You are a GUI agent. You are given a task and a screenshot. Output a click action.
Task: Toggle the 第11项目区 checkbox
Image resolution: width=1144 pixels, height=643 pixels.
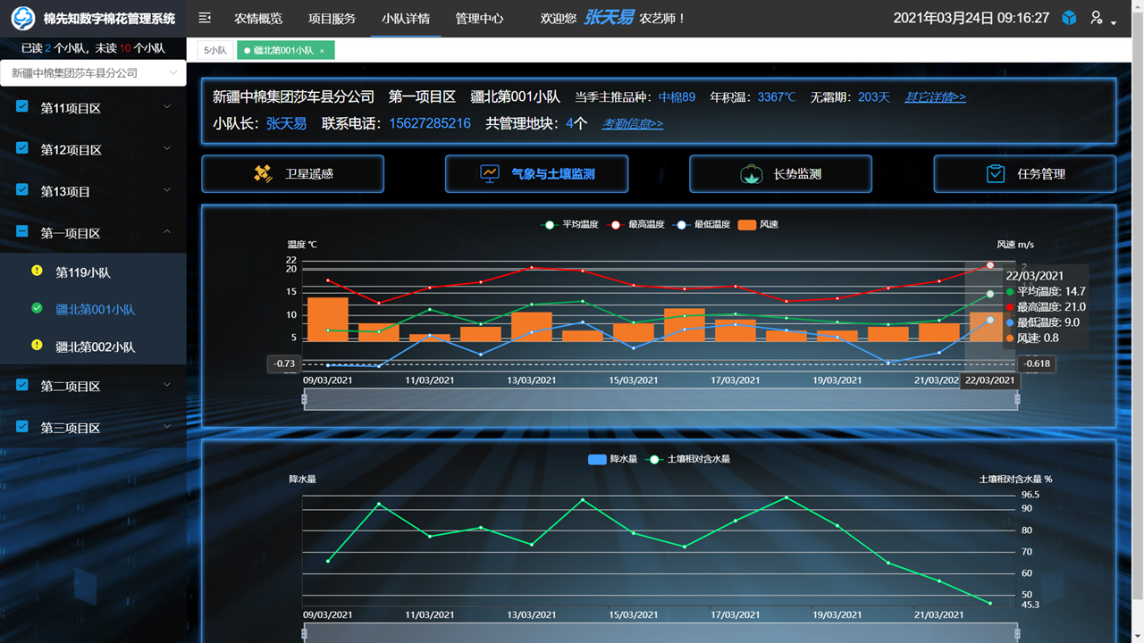22,107
